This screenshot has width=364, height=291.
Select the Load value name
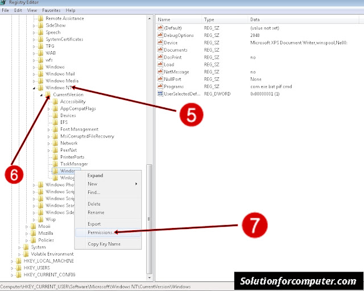point(169,65)
